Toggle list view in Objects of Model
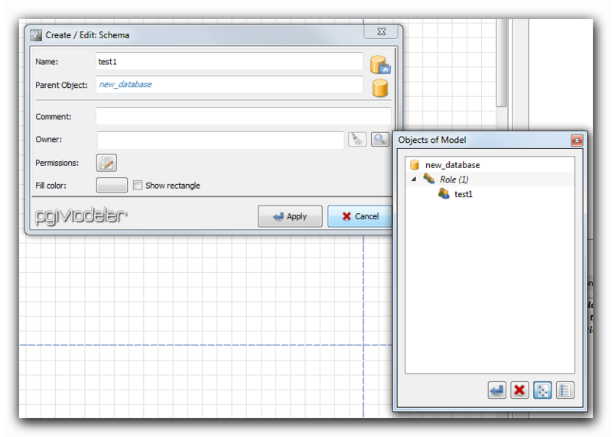 [565, 390]
